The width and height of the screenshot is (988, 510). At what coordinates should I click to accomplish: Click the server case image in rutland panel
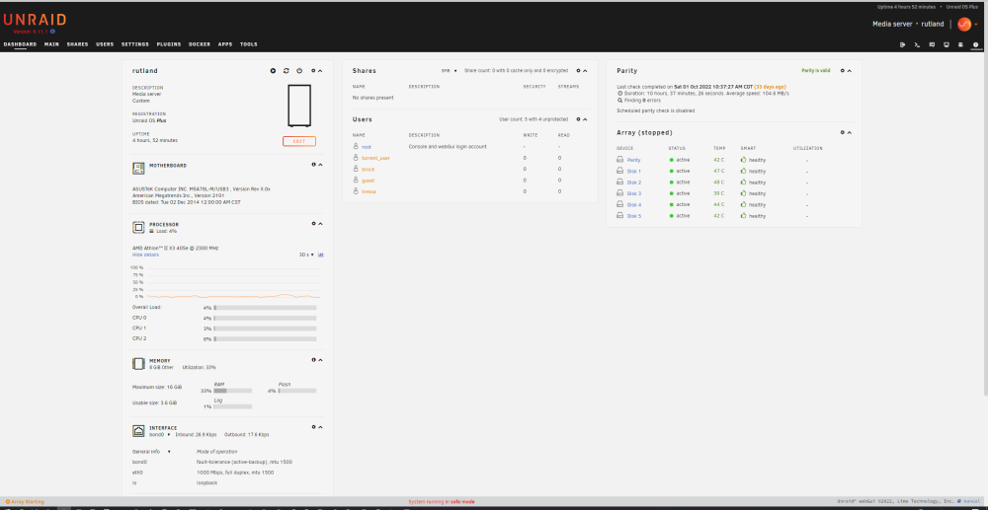pyautogui.click(x=299, y=106)
